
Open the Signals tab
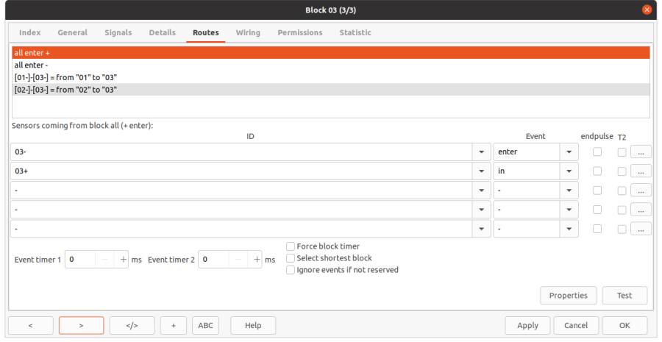[118, 33]
